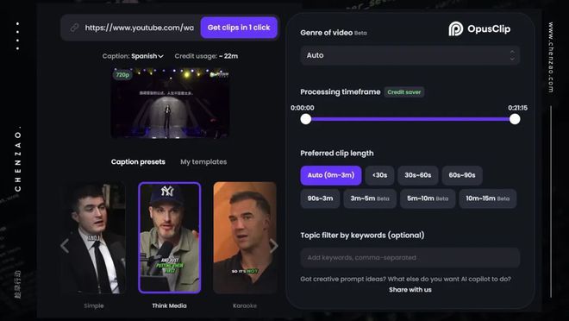Expand the Genre of video Auto dropdown

tap(410, 55)
